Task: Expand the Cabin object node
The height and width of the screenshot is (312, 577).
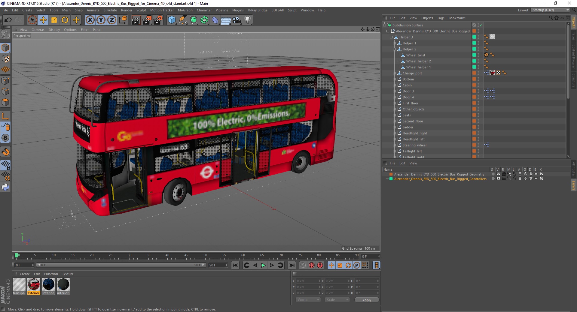Action: click(395, 85)
